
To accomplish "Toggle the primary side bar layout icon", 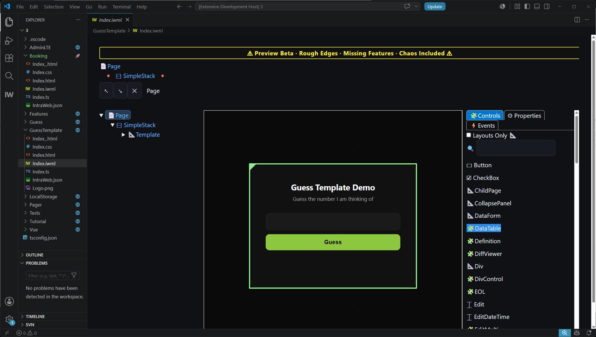I will click(x=527, y=6).
